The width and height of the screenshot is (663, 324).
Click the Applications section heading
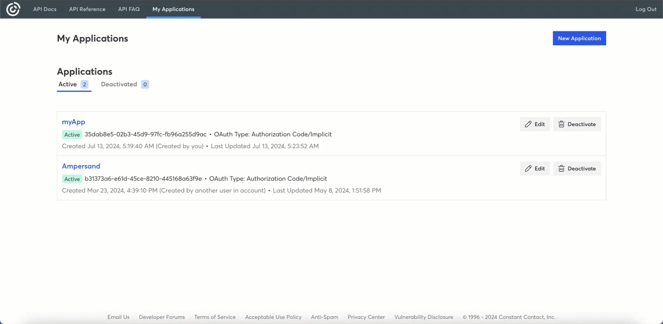click(x=84, y=71)
